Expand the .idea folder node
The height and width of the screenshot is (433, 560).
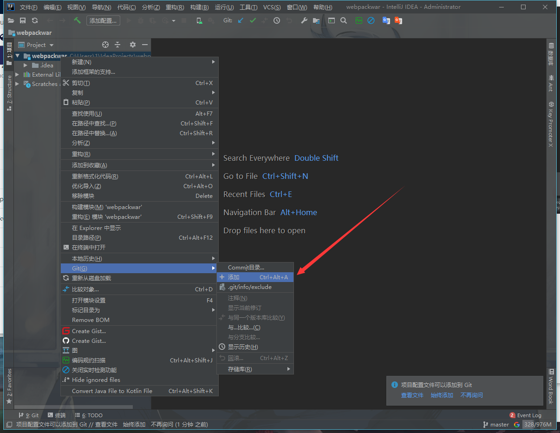point(26,66)
